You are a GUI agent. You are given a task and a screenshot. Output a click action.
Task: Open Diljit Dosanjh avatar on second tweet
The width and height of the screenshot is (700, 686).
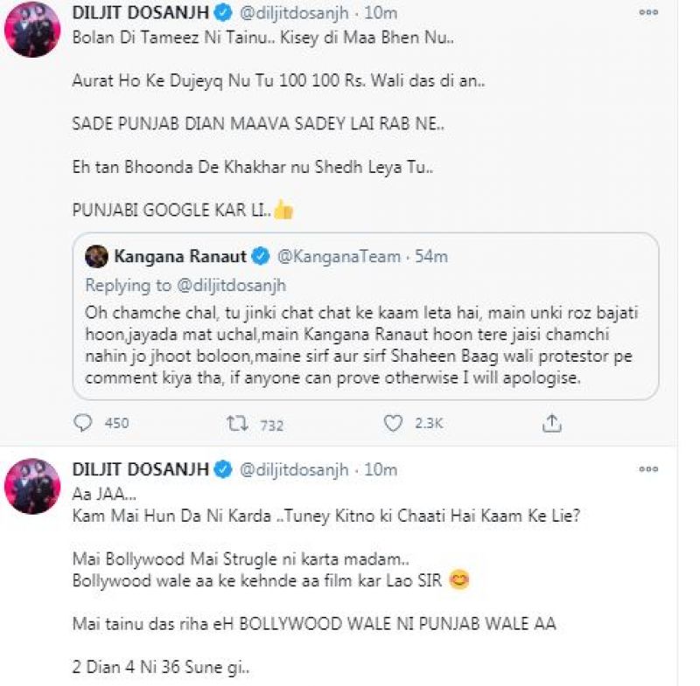pos(32,487)
